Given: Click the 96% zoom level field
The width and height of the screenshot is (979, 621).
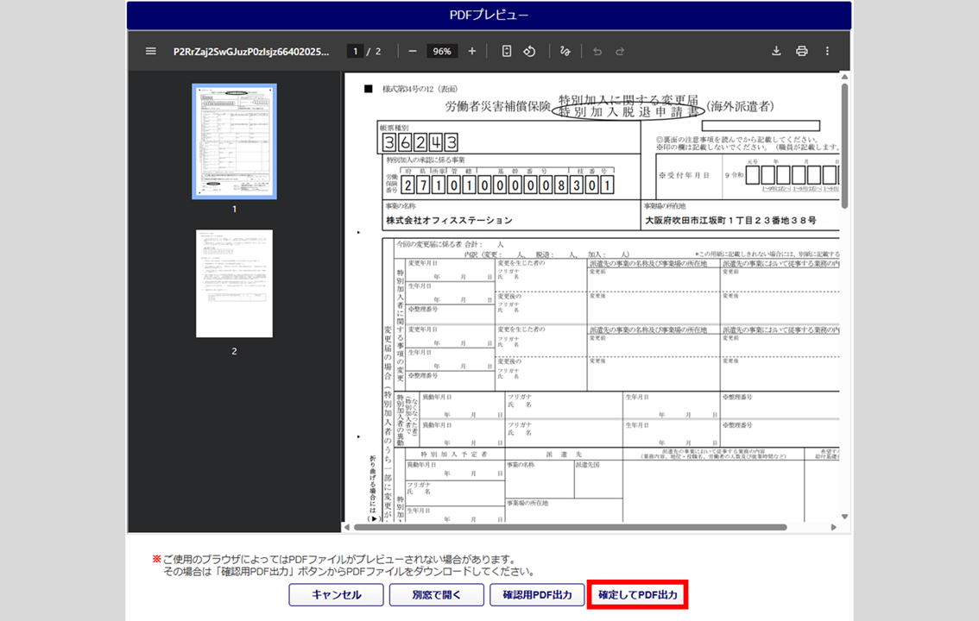Looking at the screenshot, I should (442, 52).
